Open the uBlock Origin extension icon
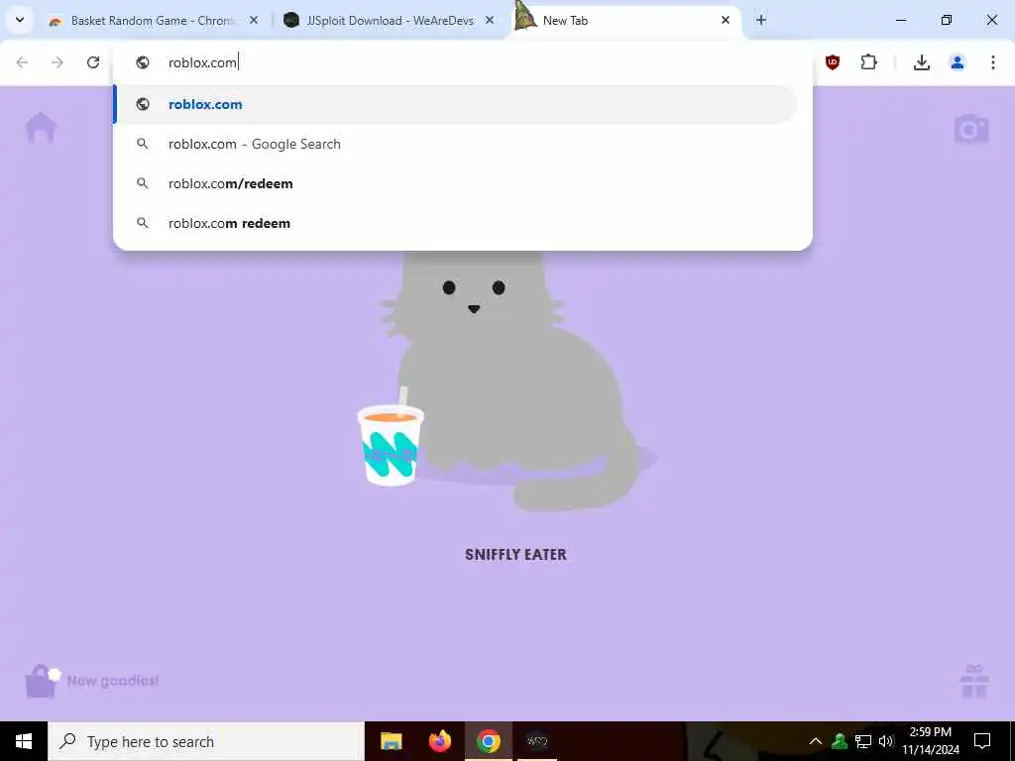1015x761 pixels. pyautogui.click(x=833, y=62)
